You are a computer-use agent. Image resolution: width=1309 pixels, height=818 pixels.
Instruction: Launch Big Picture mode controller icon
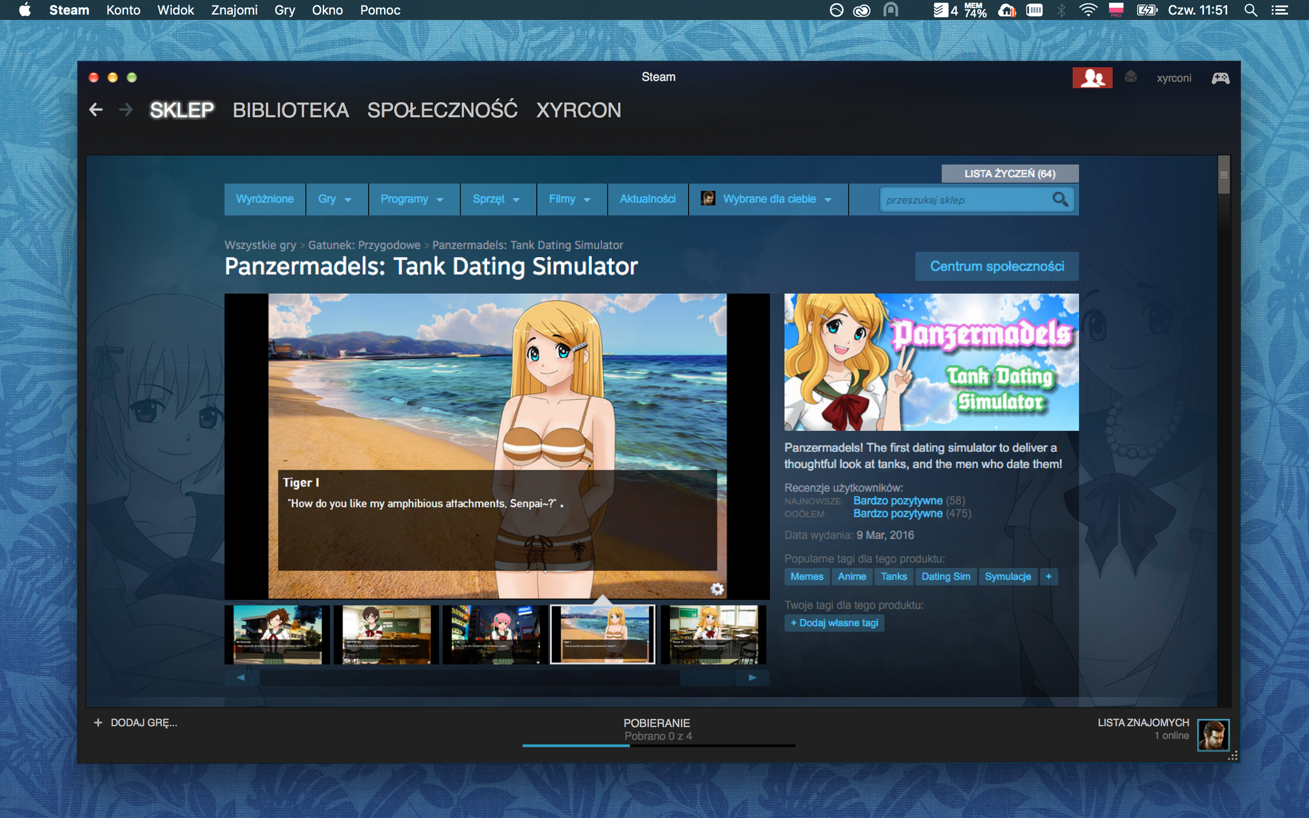1220,78
